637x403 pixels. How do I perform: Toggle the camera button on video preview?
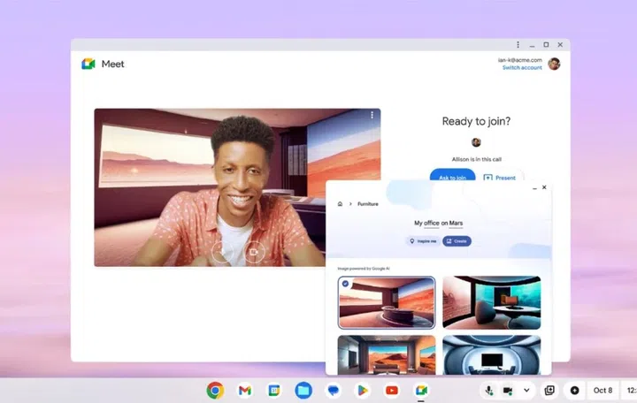tap(253, 252)
